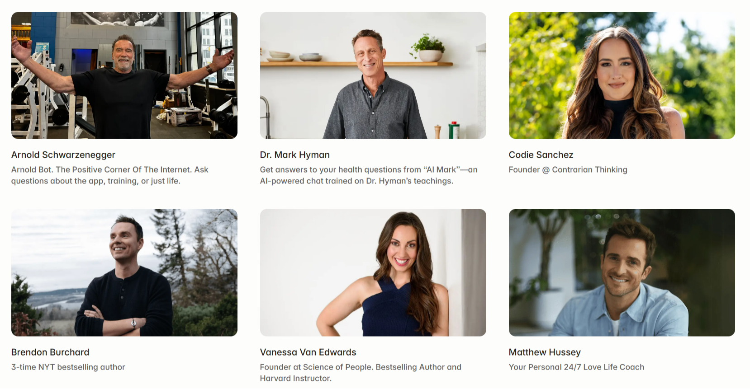Select the "AI Mark" health questions description
The width and height of the screenshot is (750, 389).
(369, 175)
